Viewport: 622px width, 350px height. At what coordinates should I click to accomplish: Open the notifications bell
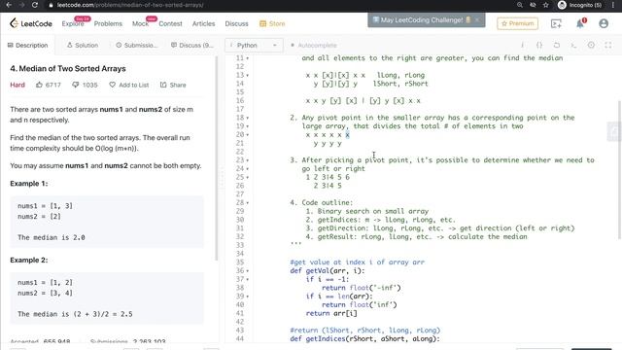coord(580,23)
